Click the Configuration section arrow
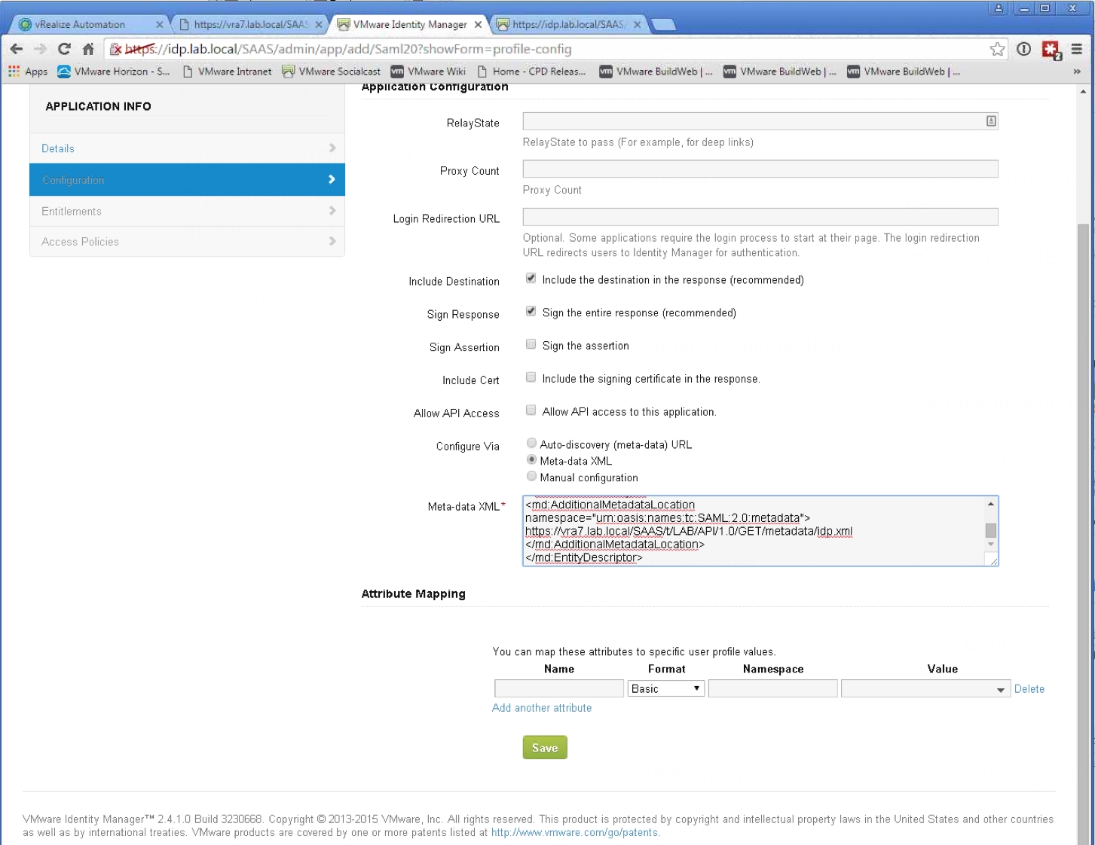Screen dimensions: 1095x845 tap(332, 179)
